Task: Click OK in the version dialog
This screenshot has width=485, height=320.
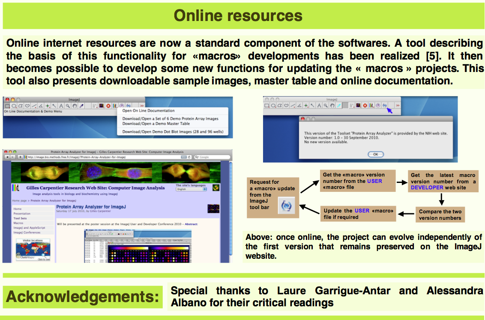Action: (375, 154)
